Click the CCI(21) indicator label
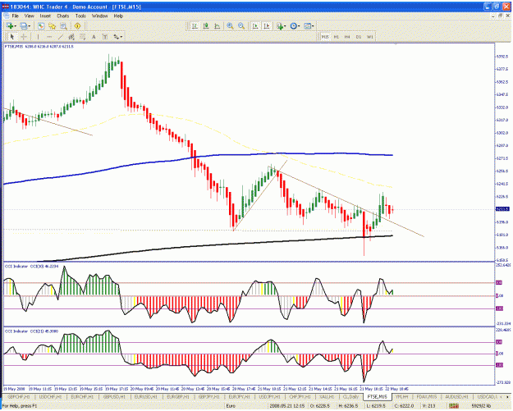The width and height of the screenshot is (513, 411). (32, 331)
